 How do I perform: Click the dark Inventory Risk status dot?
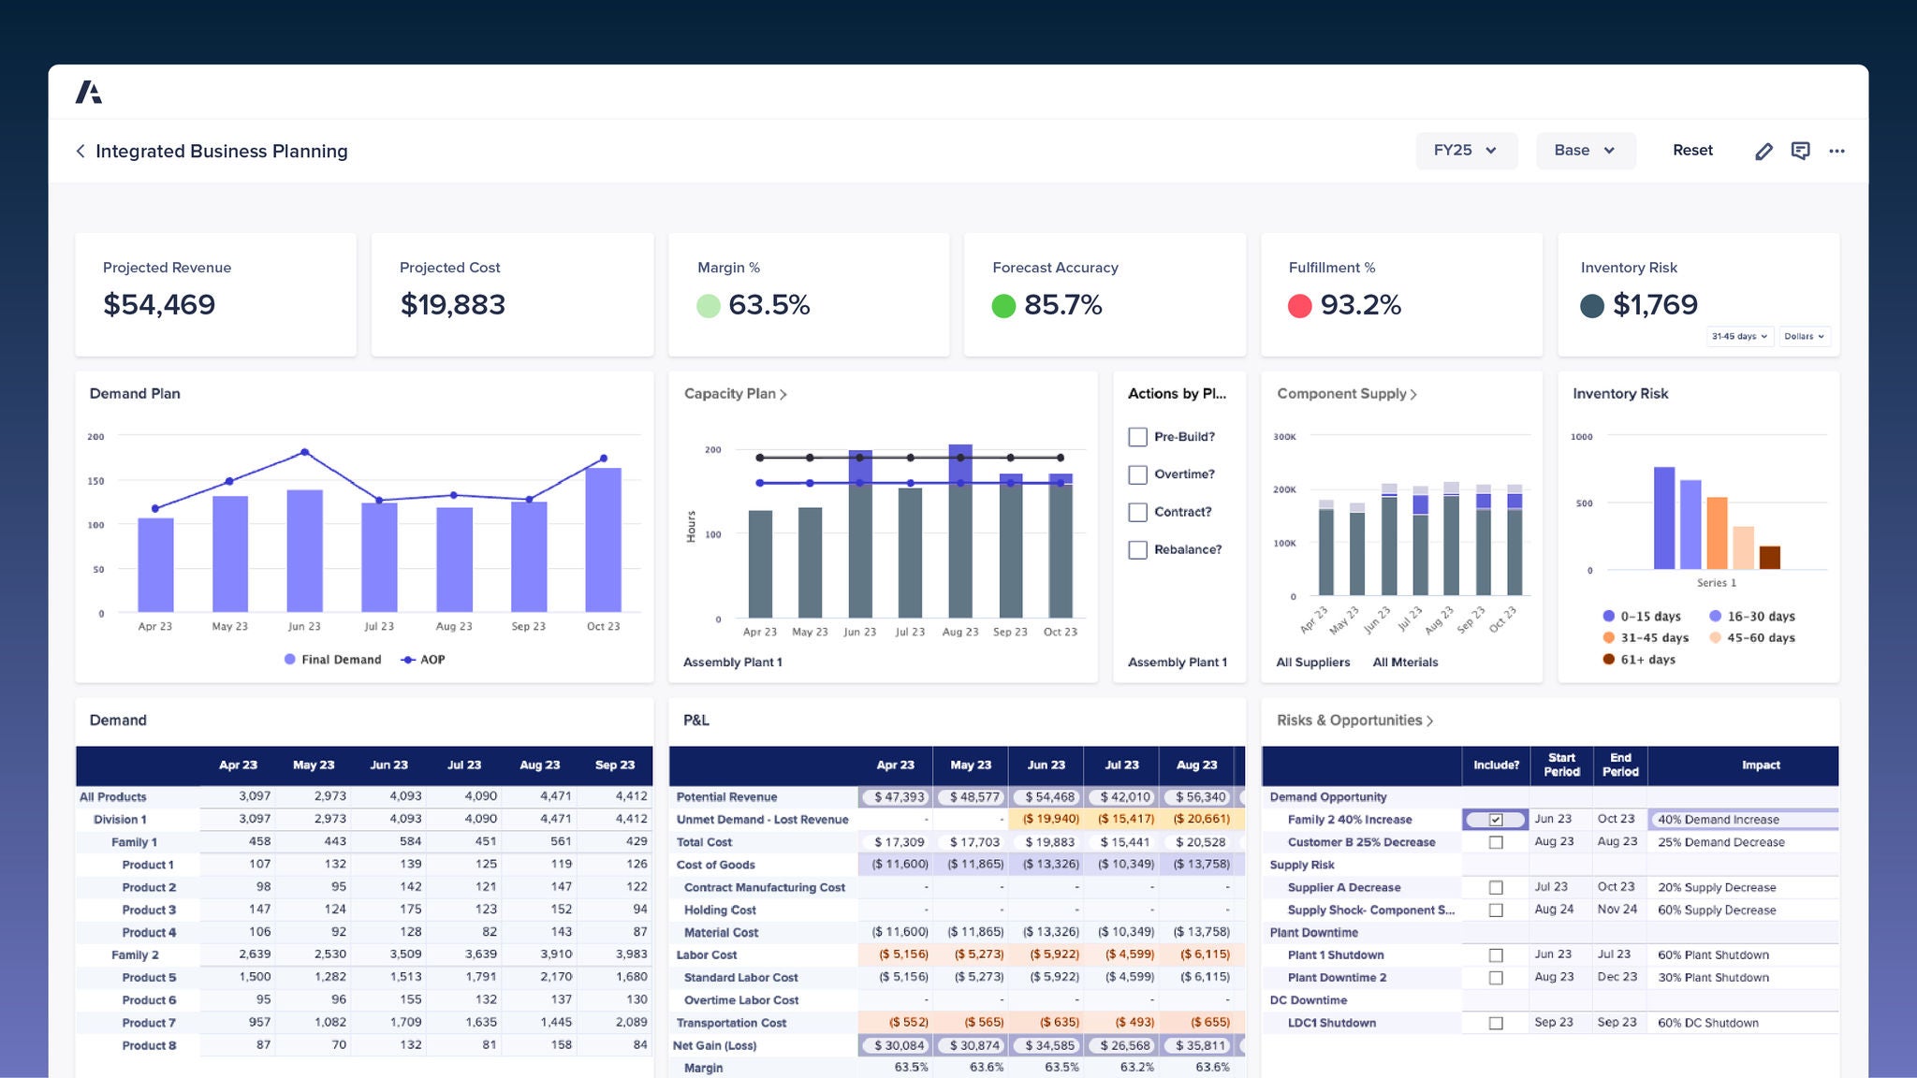pyautogui.click(x=1592, y=306)
